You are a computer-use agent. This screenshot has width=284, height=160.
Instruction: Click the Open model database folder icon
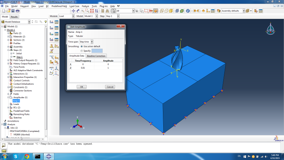click(x=8, y=11)
